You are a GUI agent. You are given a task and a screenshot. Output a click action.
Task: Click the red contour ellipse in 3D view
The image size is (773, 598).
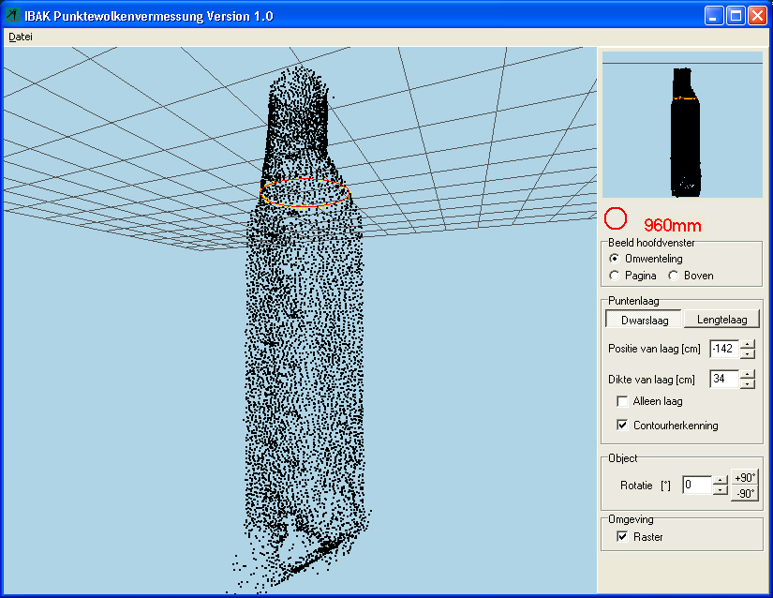tap(305, 192)
